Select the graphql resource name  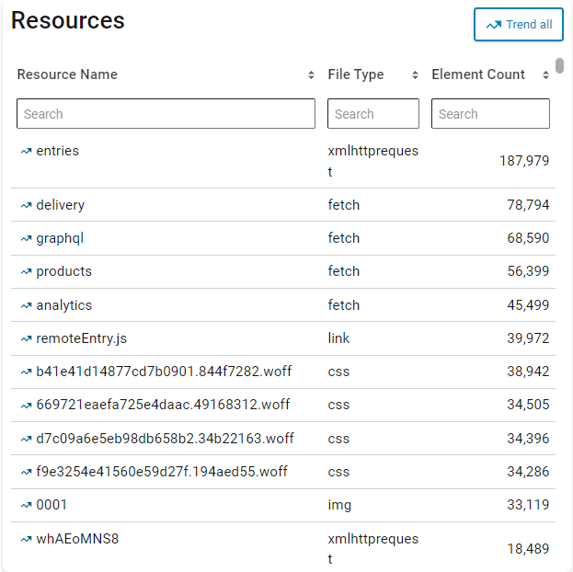coord(60,238)
